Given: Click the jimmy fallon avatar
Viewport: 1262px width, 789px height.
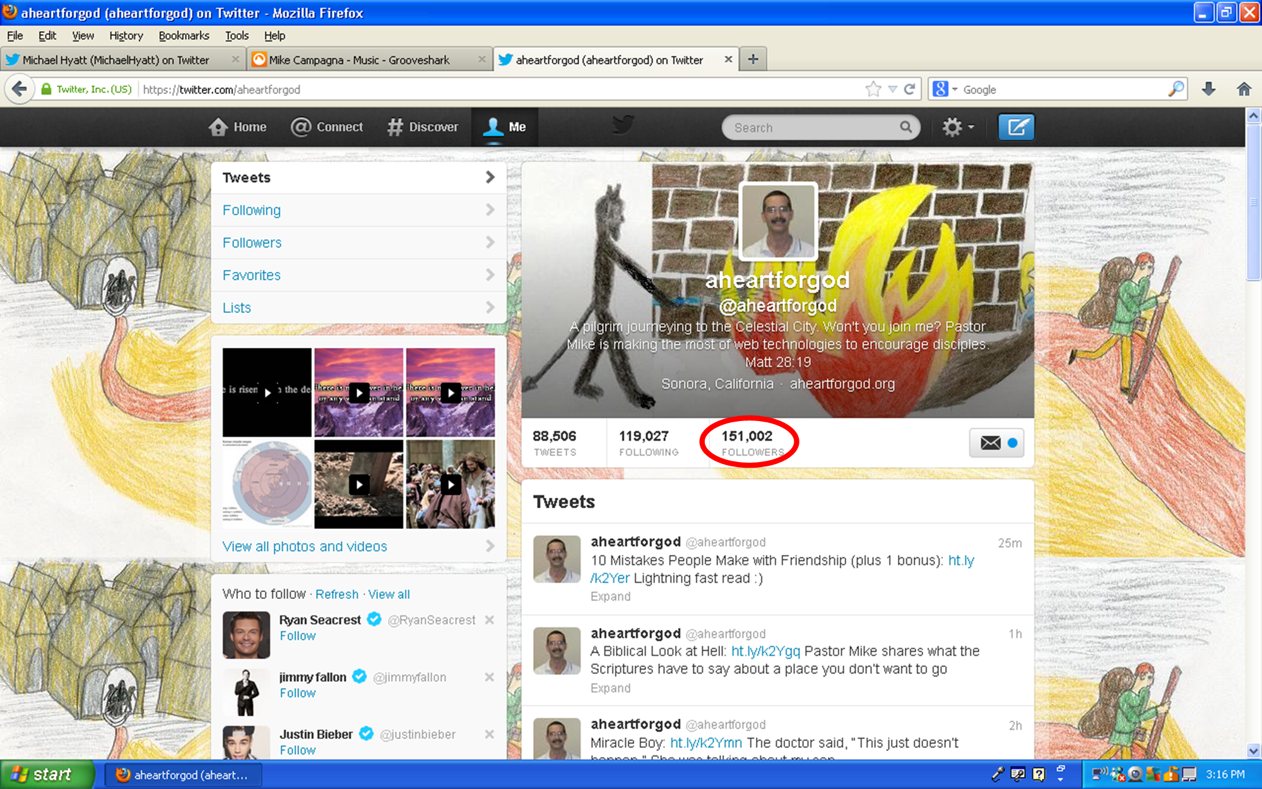Looking at the screenshot, I should (246, 692).
